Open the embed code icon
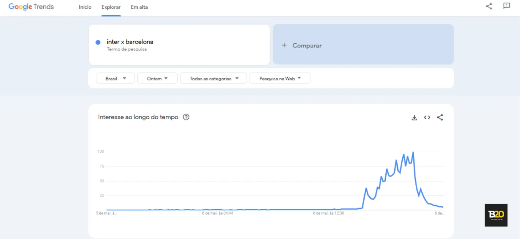Viewport: 520px width, 239px height. [x=427, y=118]
